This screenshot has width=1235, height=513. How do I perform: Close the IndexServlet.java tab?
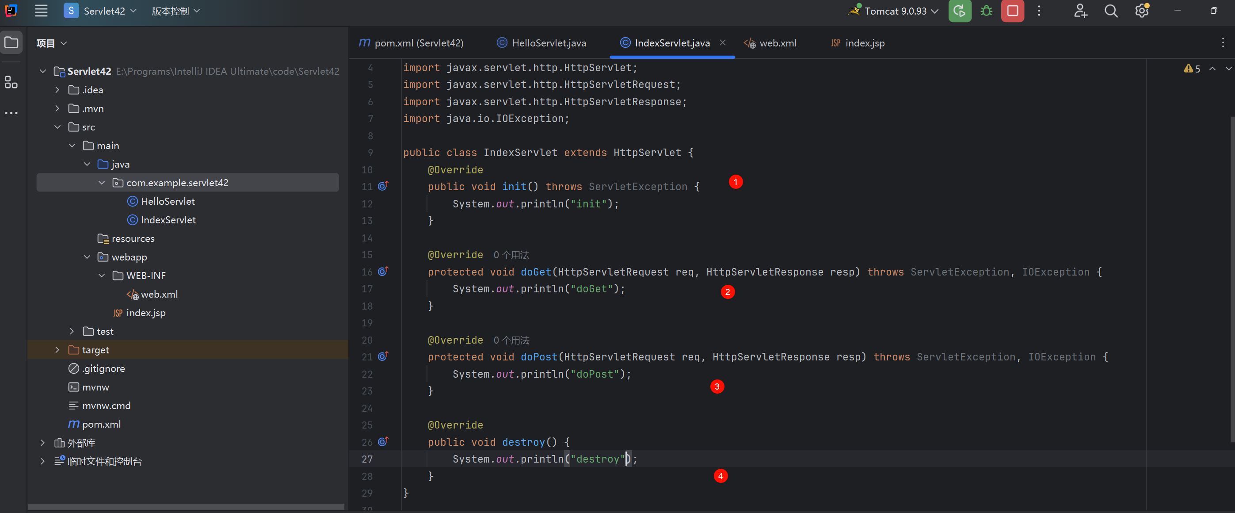tap(722, 43)
